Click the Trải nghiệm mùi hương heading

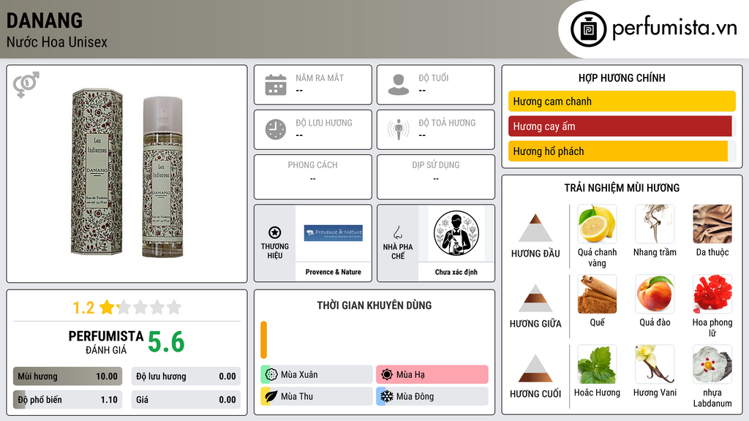click(622, 188)
